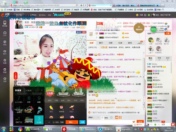Select the Admin tab showing 17
This screenshot has height=132, width=176.
tap(159, 59)
